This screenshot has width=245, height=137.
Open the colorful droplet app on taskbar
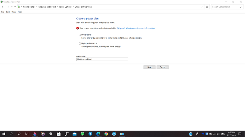click(x=35, y=134)
